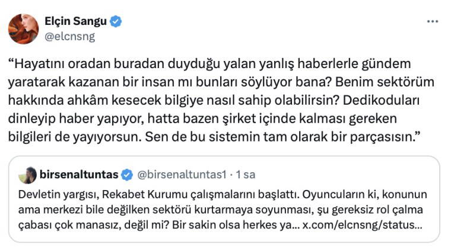The width and height of the screenshot is (451, 251).
Task: Open the three-dot more options menu
Action: [x=433, y=22]
